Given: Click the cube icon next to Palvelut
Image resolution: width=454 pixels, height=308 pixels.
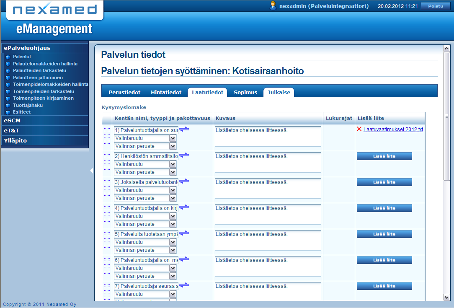Looking at the screenshot, I should [8, 57].
